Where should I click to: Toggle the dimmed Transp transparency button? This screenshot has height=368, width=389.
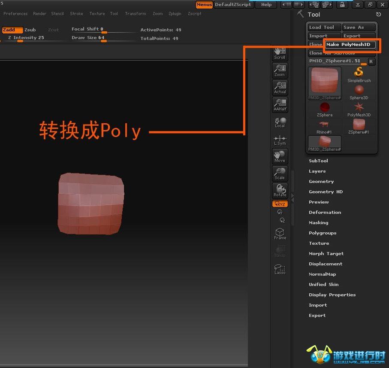[x=280, y=252]
